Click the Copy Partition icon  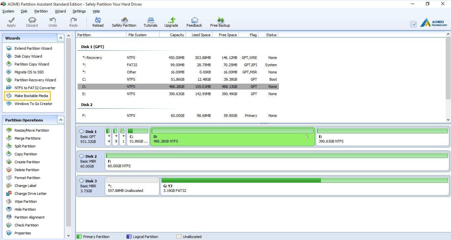tap(9, 154)
